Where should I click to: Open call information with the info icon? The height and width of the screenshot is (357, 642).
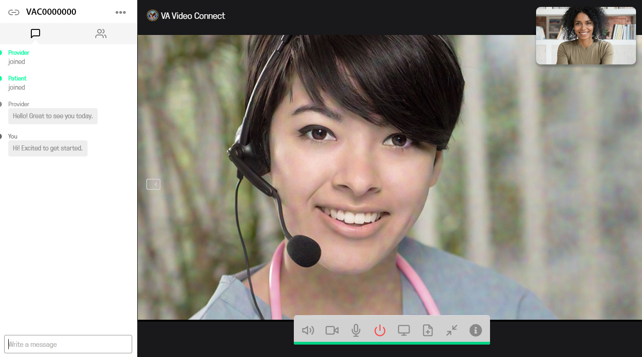click(x=475, y=330)
